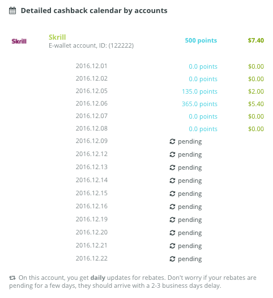273x298 pixels.
Task: Select the 500 points total
Action: point(201,40)
